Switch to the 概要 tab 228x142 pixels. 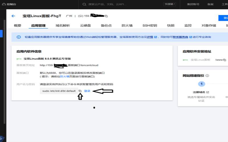coord(17,26)
